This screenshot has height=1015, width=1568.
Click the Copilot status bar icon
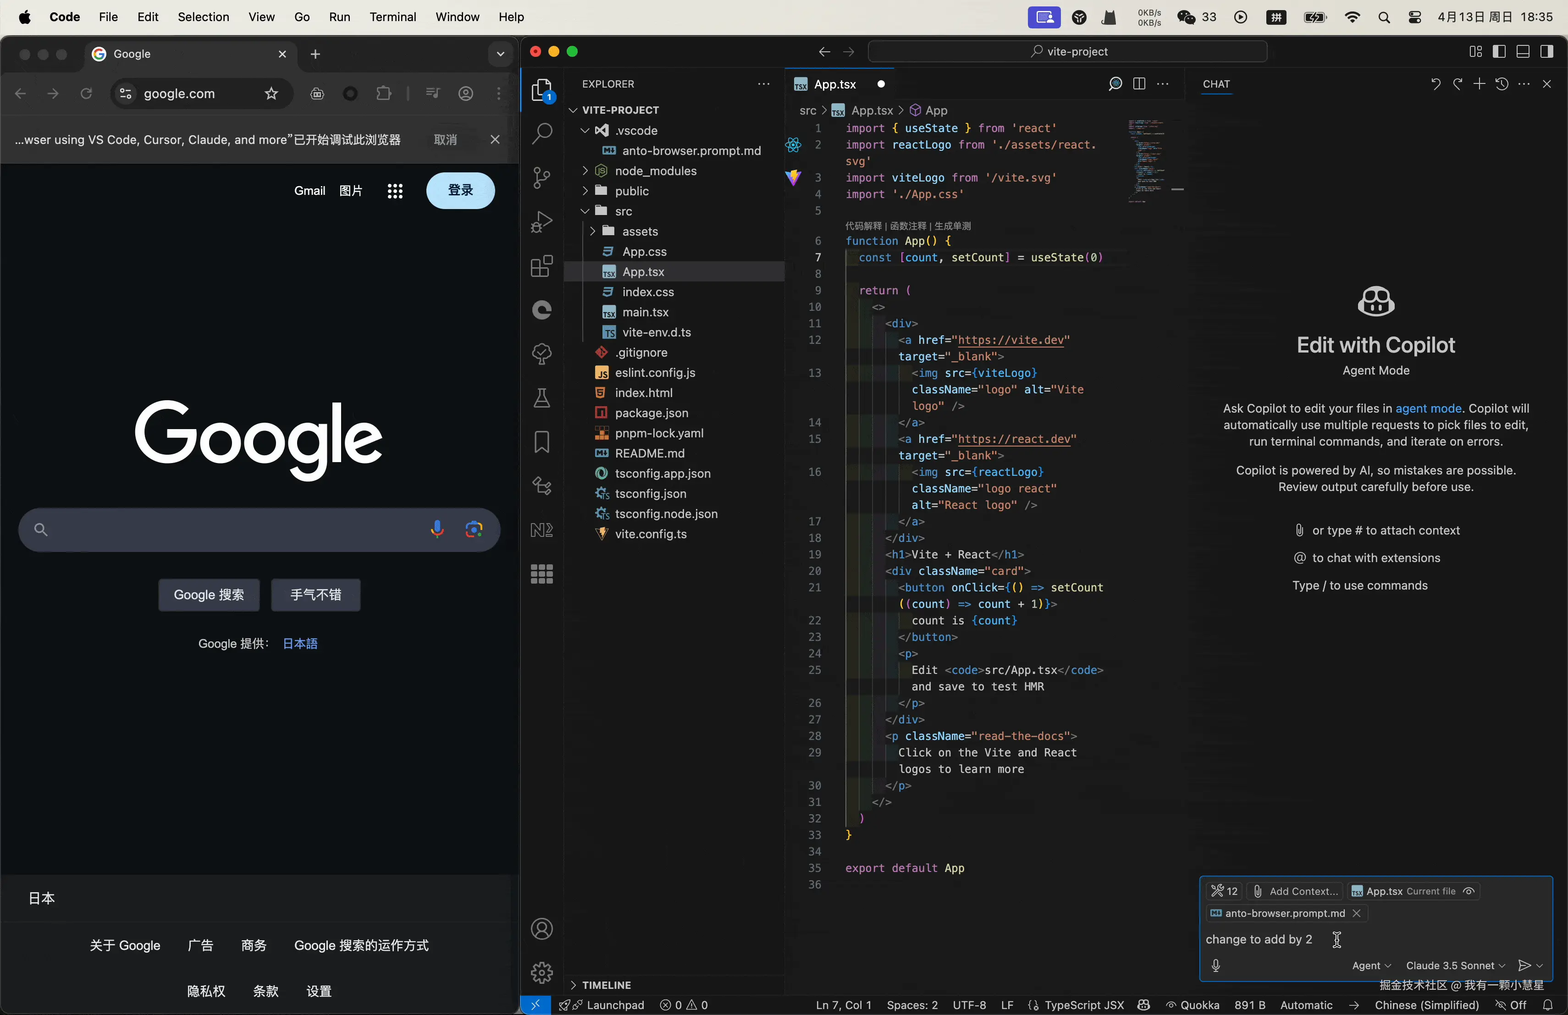tap(1144, 1004)
